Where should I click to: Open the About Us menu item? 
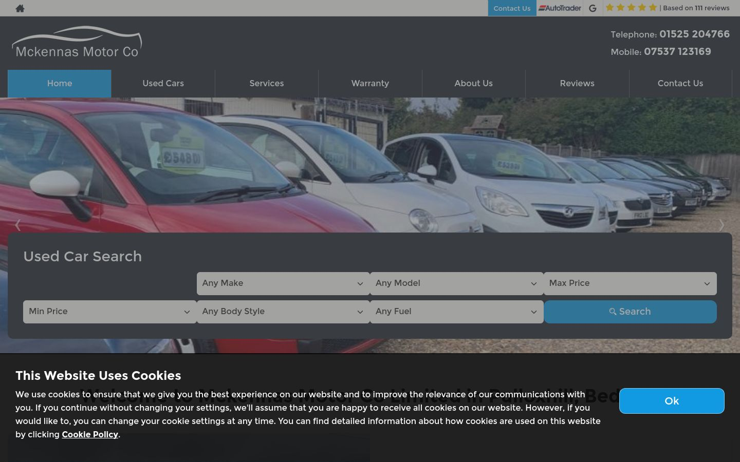pyautogui.click(x=474, y=84)
